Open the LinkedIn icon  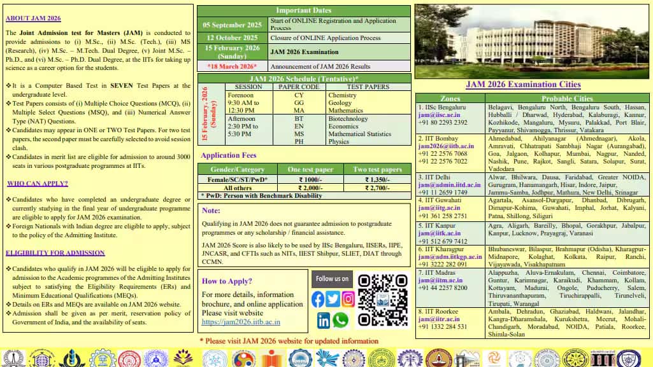pyautogui.click(x=324, y=321)
